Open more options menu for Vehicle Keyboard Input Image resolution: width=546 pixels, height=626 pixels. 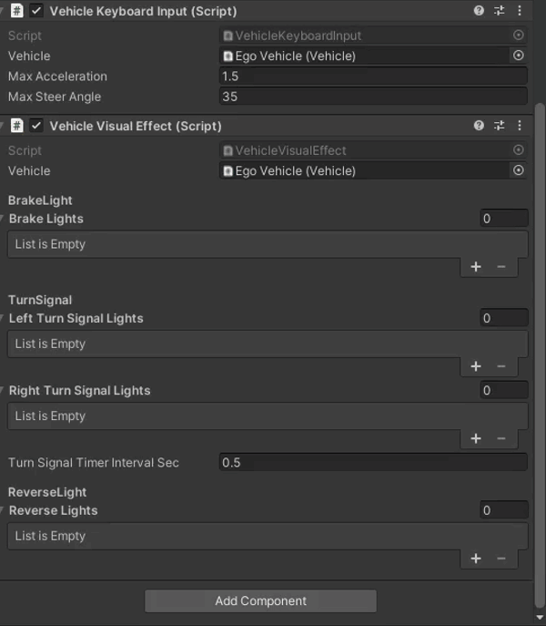520,10
